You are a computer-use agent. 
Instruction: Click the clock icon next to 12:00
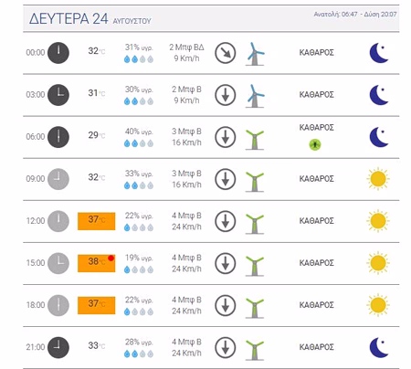pyautogui.click(x=58, y=221)
